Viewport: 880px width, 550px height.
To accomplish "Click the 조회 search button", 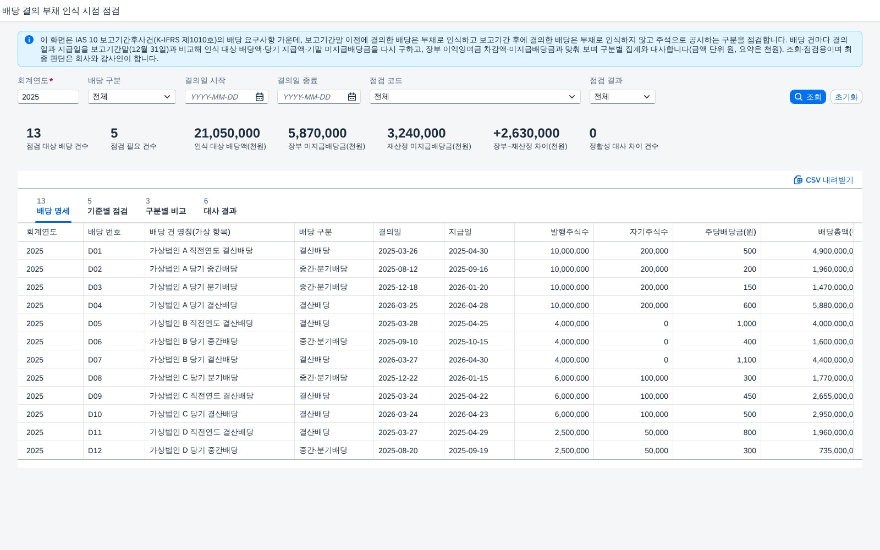I will tap(807, 97).
